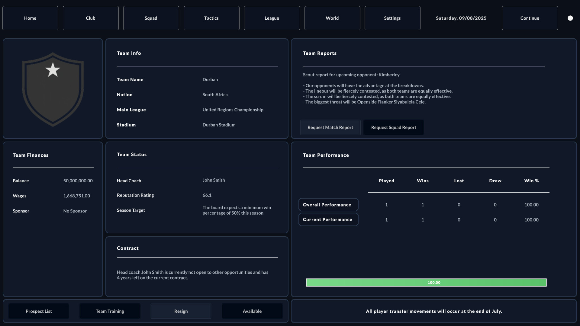Open the Club menu
580x326 pixels.
pos(91,18)
